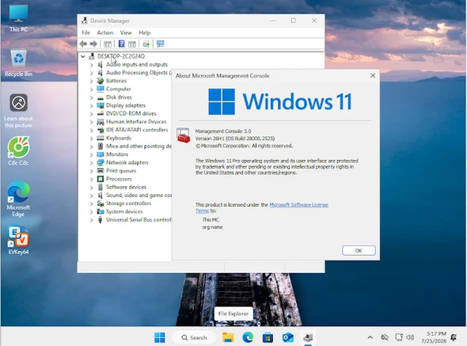Open the View menu in Device Manager
This screenshot has height=346, width=467.
click(x=126, y=32)
